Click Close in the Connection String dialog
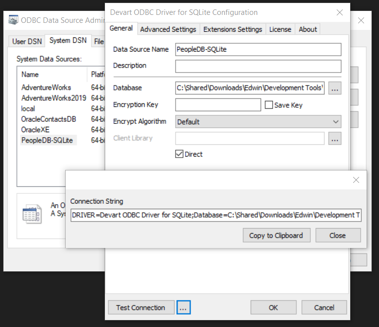The height and width of the screenshot is (327, 379). 338,235
